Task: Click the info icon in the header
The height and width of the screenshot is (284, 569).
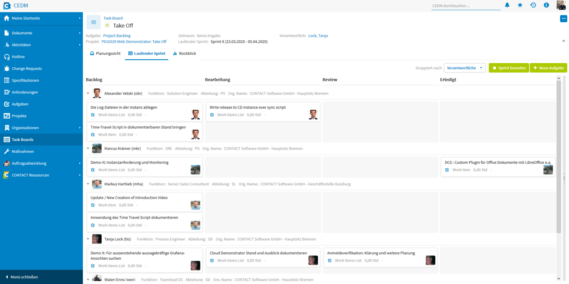Action: pos(546,5)
